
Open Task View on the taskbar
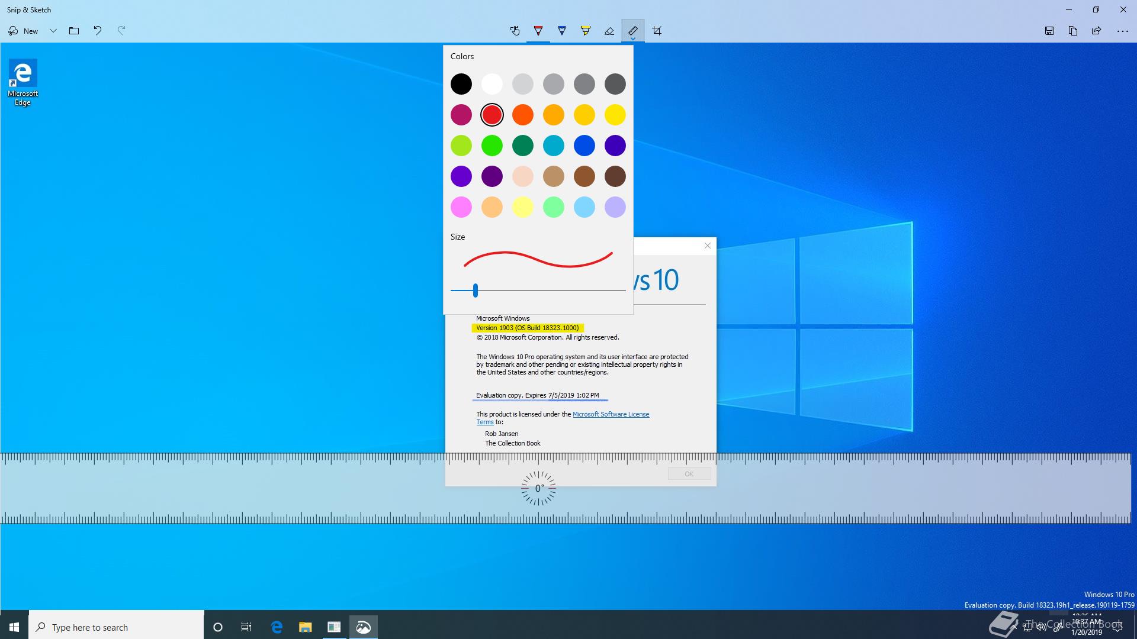coord(246,627)
